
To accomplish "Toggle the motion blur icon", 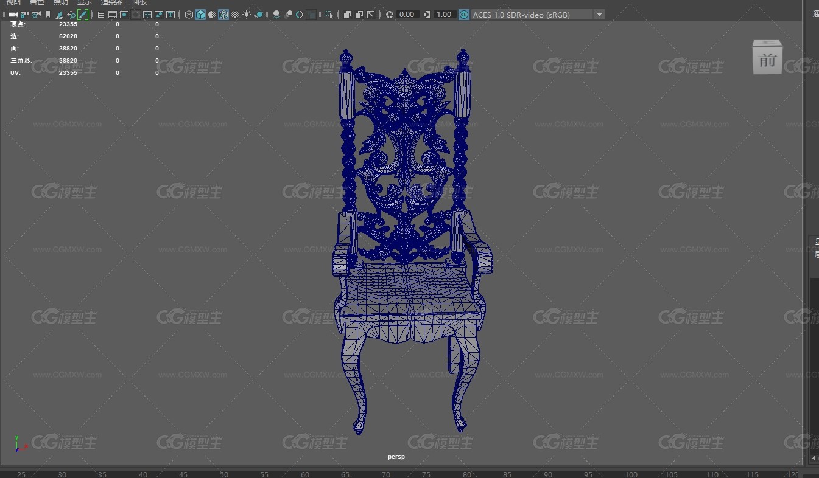I will point(288,15).
